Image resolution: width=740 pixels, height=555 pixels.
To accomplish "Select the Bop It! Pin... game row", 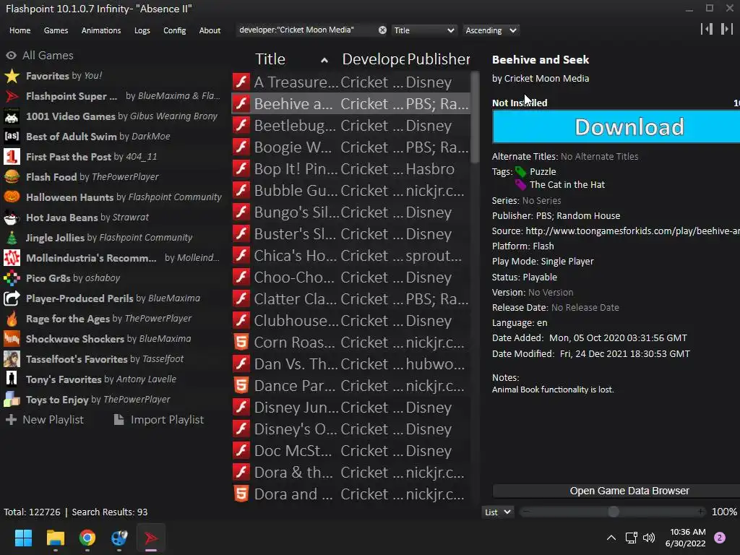I will [352, 168].
